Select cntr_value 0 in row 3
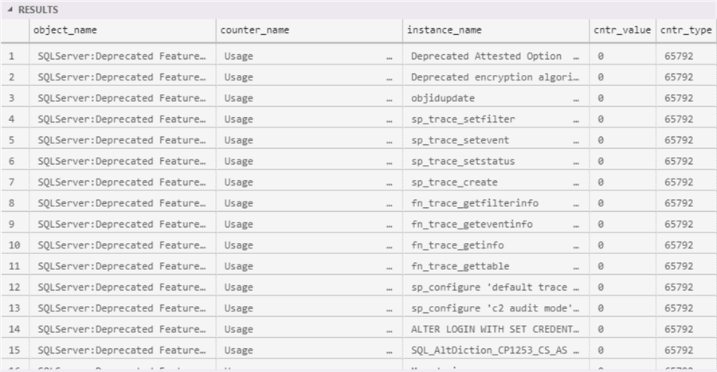Screen dimensions: 717x372 (x=622, y=98)
